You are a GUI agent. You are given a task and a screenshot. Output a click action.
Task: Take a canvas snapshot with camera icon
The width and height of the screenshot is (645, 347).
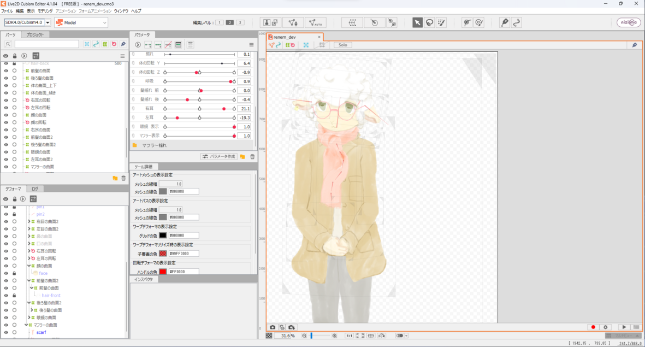273,327
